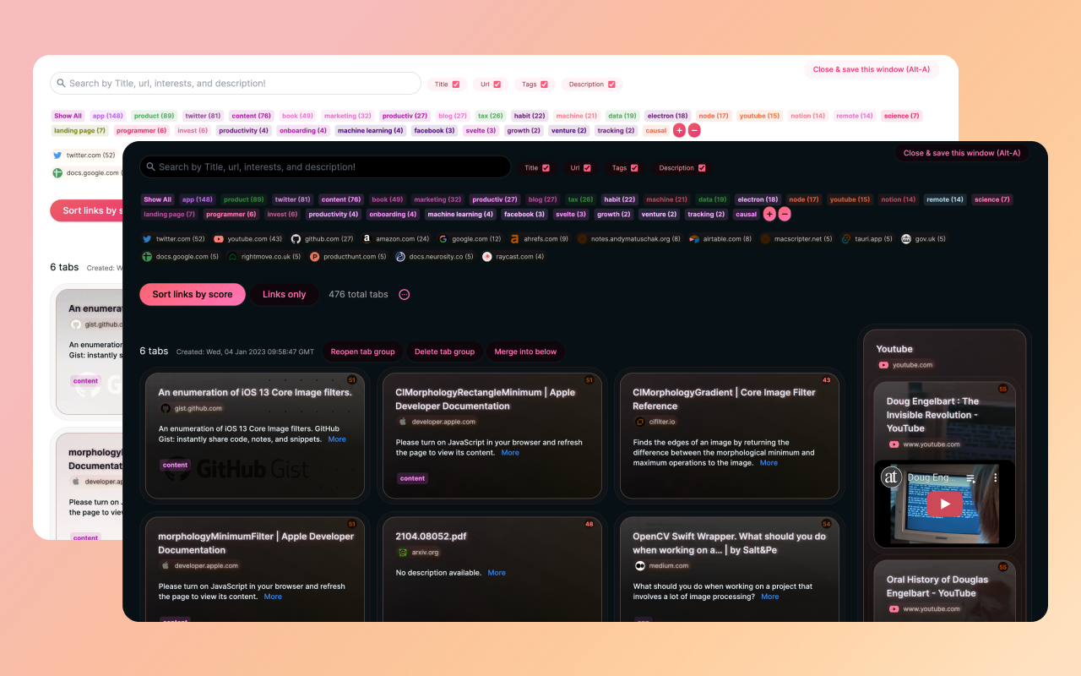
Task: Click the content tag on CIMorphologyRectangleMinimum card
Action: click(x=412, y=478)
